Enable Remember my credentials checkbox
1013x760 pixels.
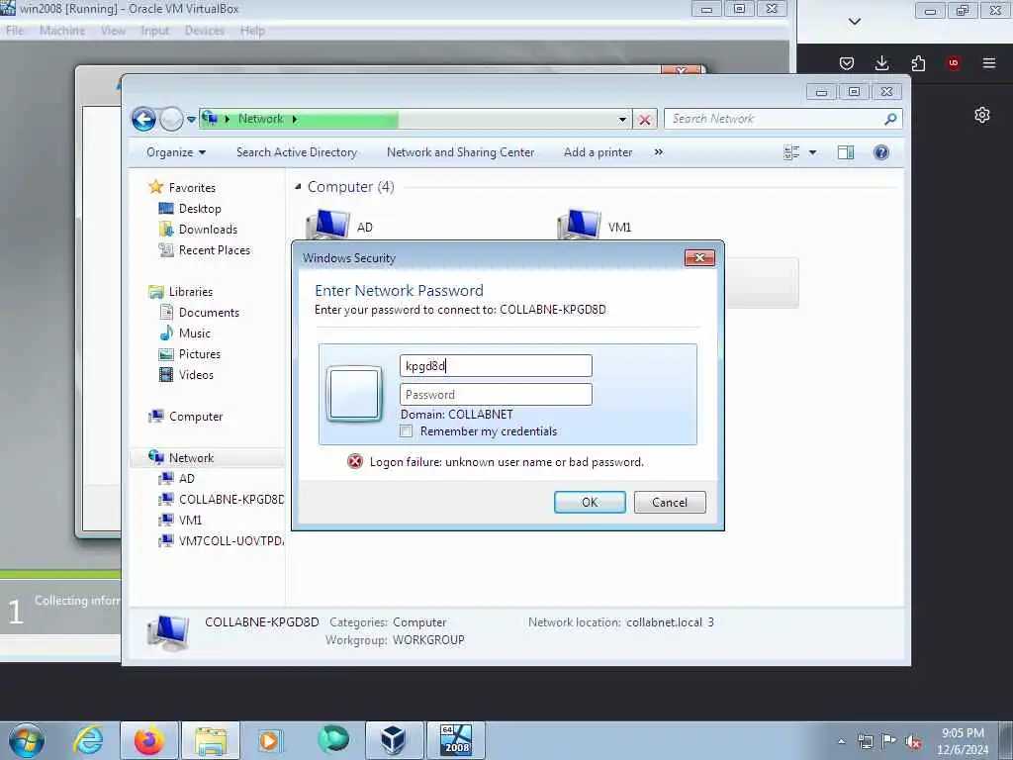click(407, 431)
